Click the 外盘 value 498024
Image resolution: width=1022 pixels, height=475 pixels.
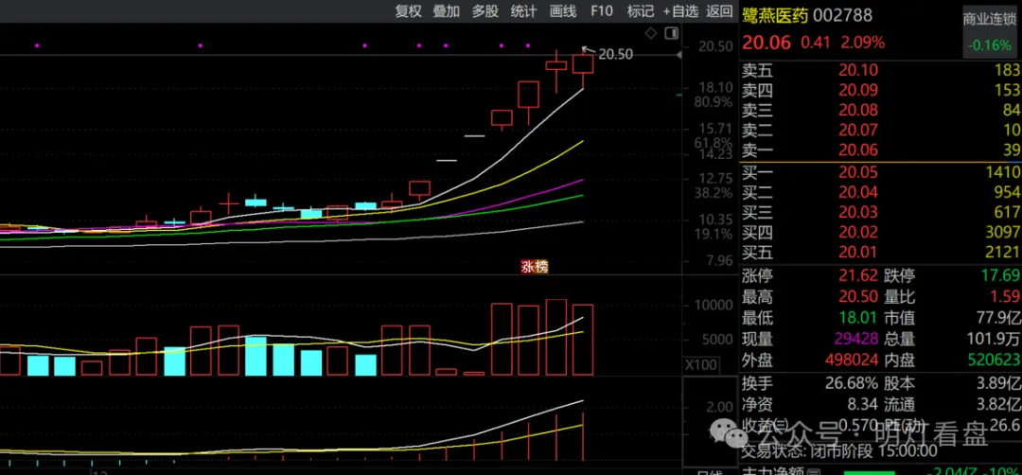point(854,360)
